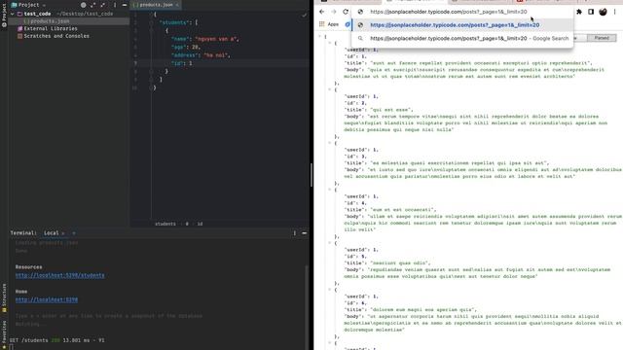Collapse JSON object with id 3 in browser
Viewport: 623px width, 350px height.
pos(330,143)
